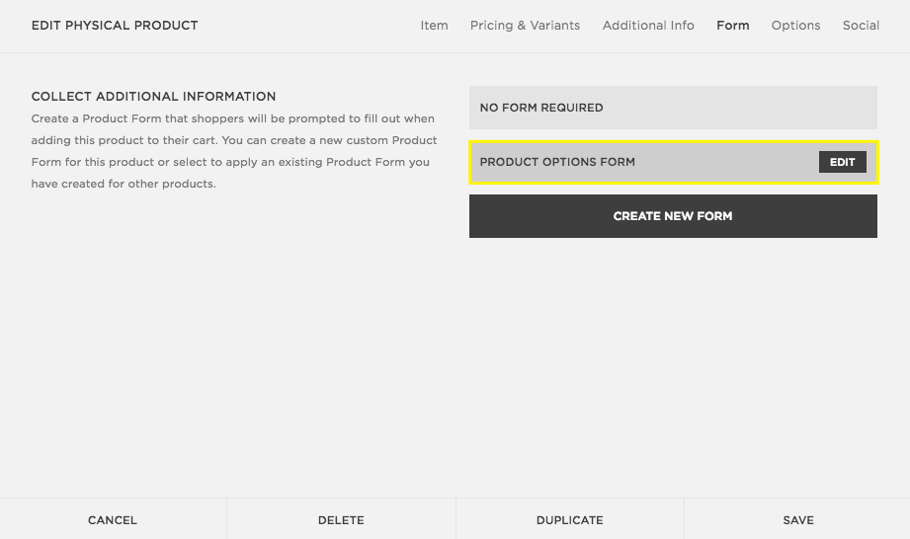Delete this product
910x539 pixels.
coord(341,520)
